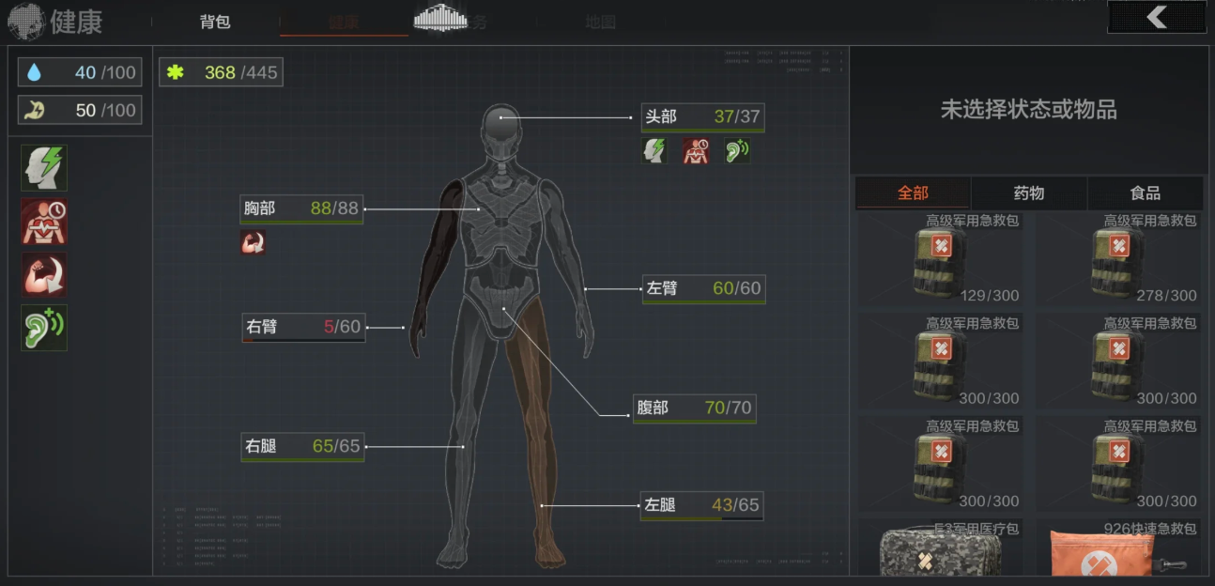This screenshot has height=586, width=1215.
Task: Click the flexed arm status icon in left sidebar
Action: tap(44, 275)
